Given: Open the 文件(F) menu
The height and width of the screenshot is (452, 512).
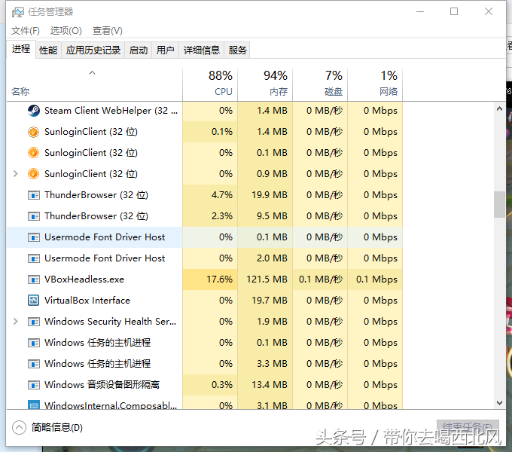Looking at the screenshot, I should (x=25, y=31).
